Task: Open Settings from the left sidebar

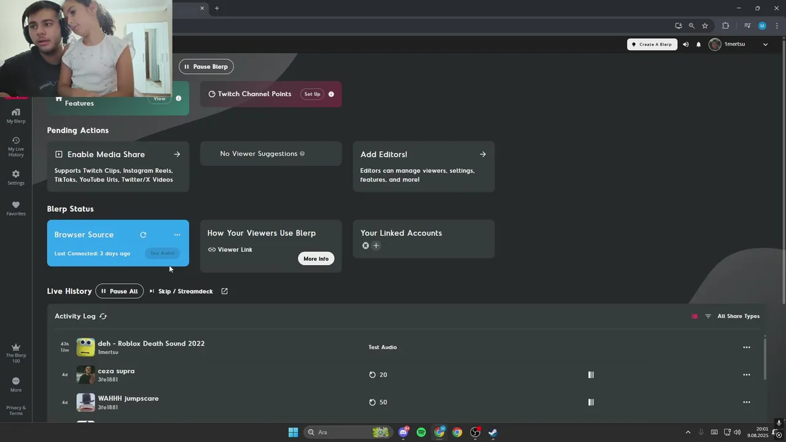Action: coord(16,177)
